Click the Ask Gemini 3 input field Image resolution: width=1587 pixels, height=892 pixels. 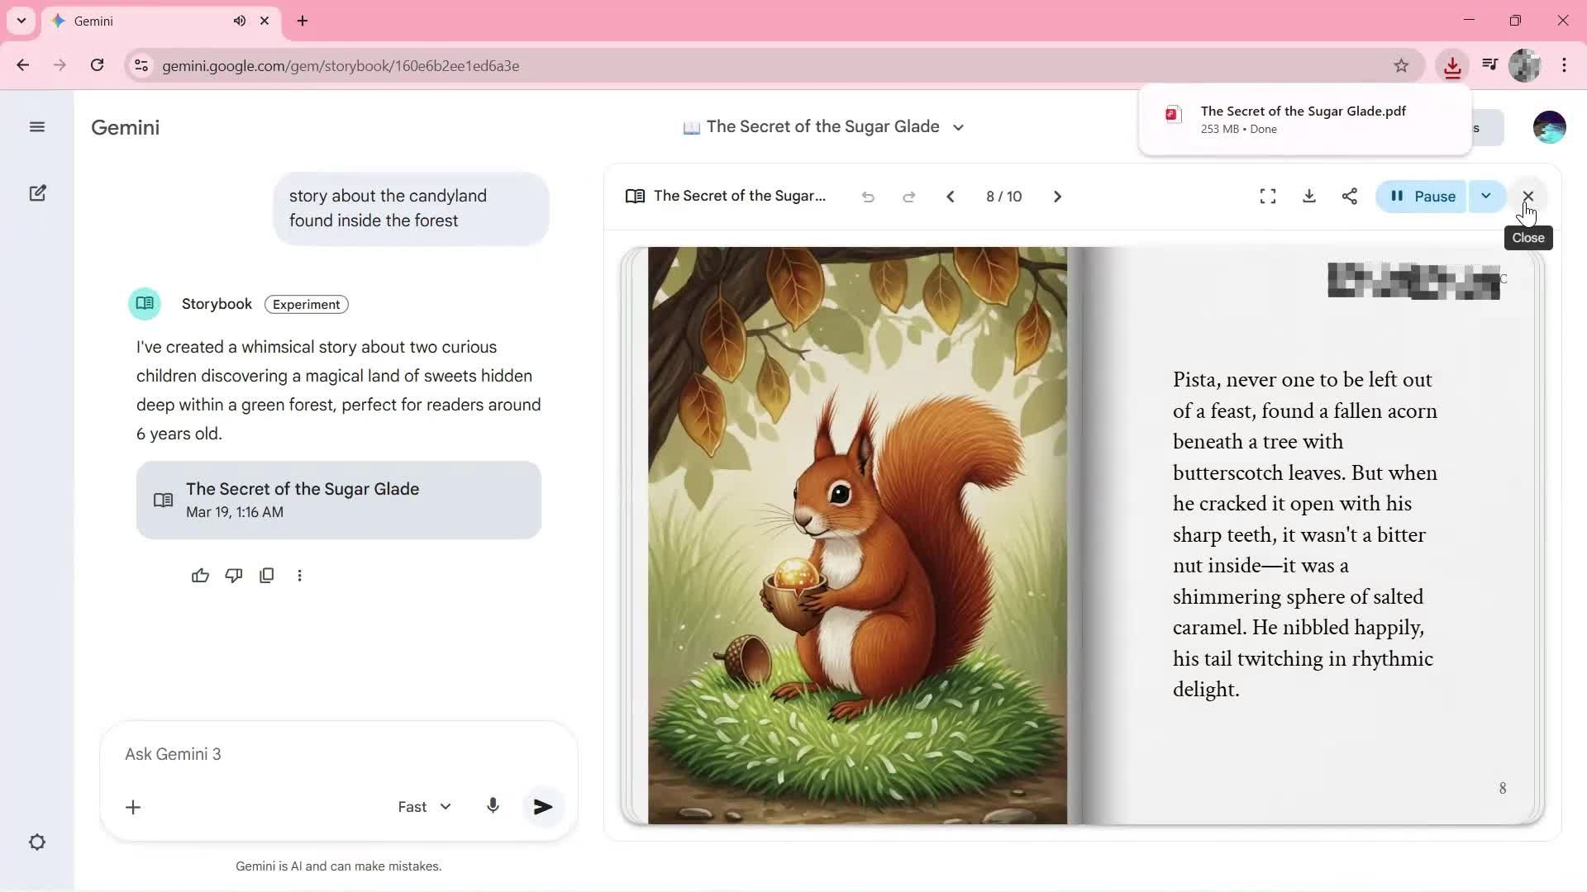click(x=338, y=754)
